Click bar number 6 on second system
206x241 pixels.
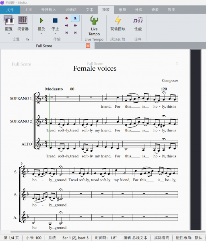pos(22,163)
